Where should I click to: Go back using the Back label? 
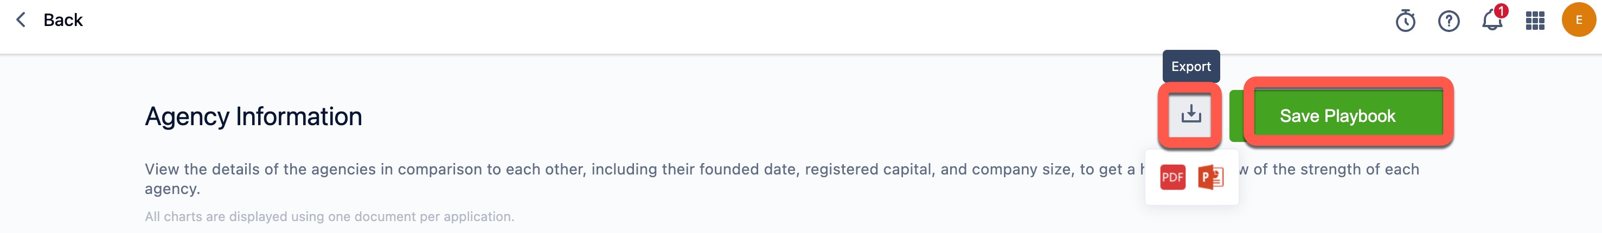point(63,20)
